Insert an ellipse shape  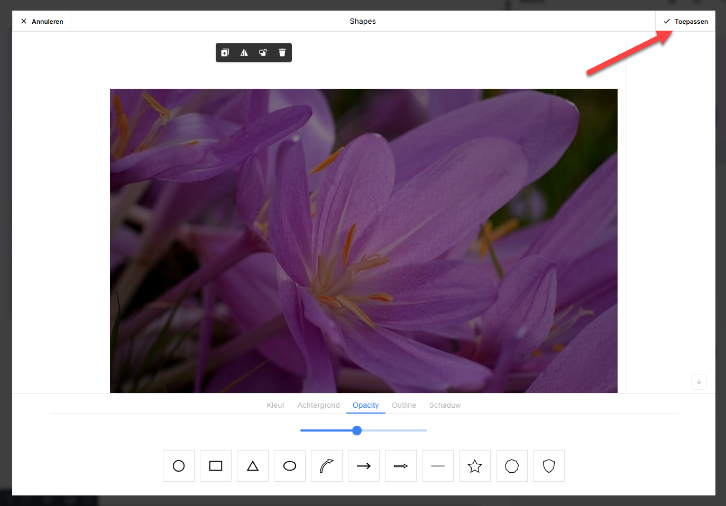pos(290,466)
